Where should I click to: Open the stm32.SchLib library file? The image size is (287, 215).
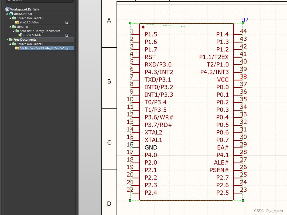pos(32,35)
